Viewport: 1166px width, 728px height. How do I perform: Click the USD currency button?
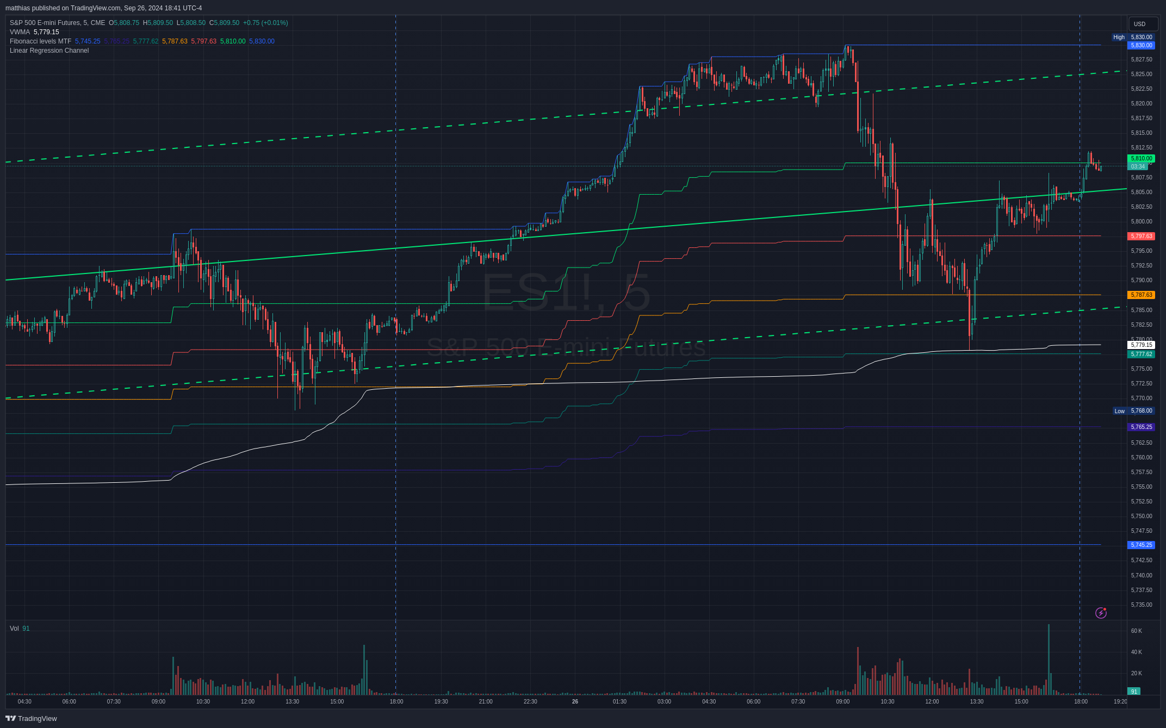pyautogui.click(x=1143, y=24)
